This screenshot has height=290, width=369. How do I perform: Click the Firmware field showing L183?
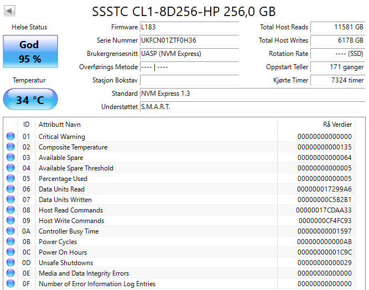coord(189,27)
